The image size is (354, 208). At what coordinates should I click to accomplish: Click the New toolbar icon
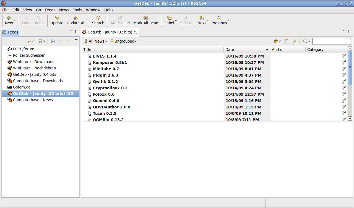click(9, 18)
